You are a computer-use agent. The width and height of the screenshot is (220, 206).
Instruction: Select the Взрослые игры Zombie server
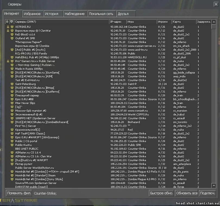[108, 46]
